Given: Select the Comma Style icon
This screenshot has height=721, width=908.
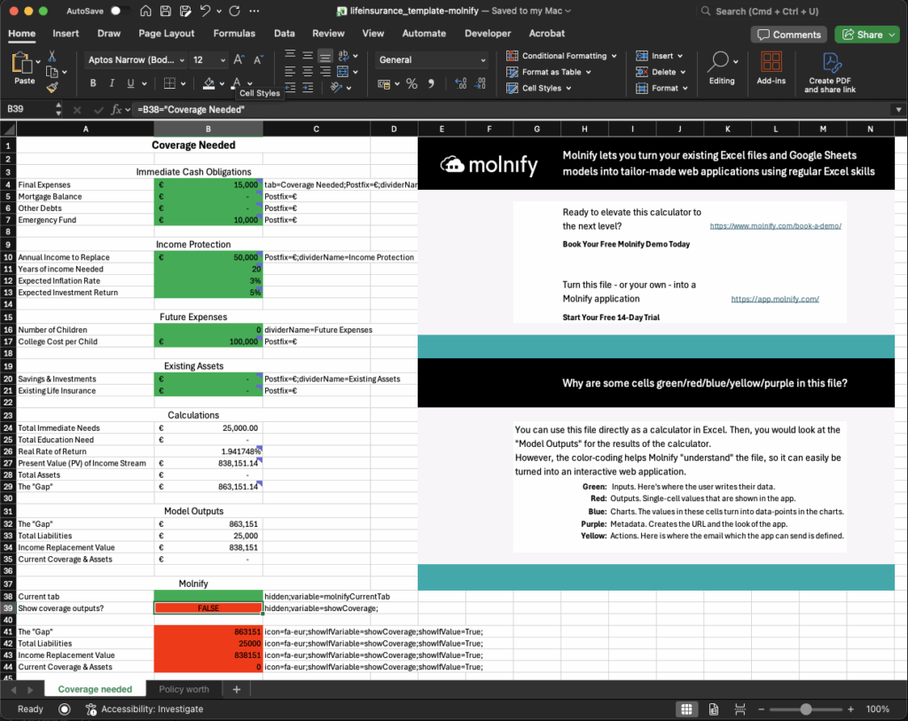Looking at the screenshot, I should [432, 83].
